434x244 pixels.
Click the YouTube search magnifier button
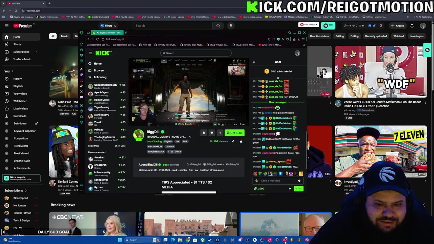(218, 26)
